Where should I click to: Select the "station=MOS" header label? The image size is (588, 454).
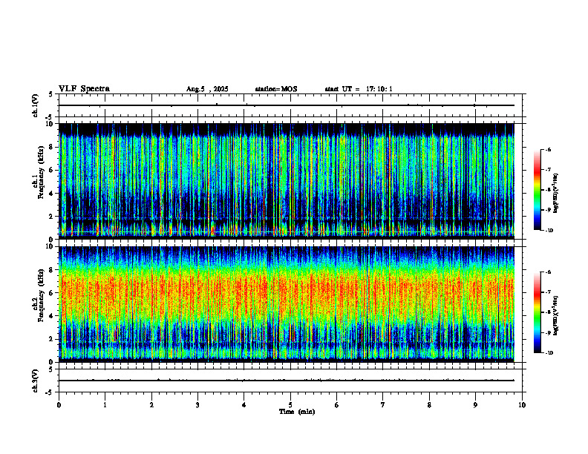pyautogui.click(x=276, y=89)
